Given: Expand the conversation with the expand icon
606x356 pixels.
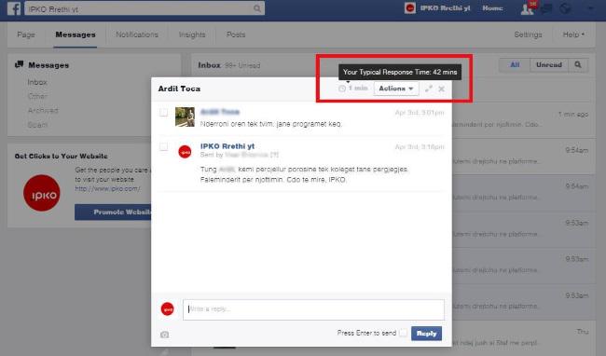Looking at the screenshot, I should pos(429,89).
